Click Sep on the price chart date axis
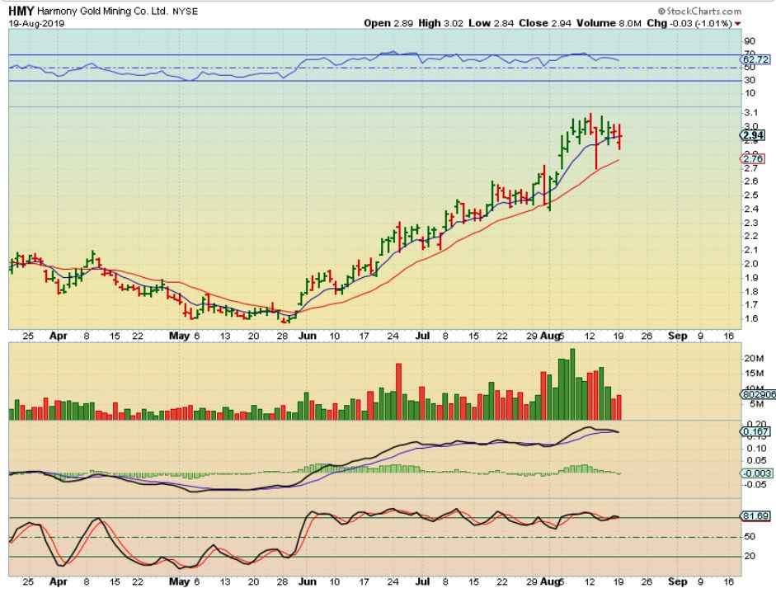This screenshot has height=593, width=776. coord(678,336)
